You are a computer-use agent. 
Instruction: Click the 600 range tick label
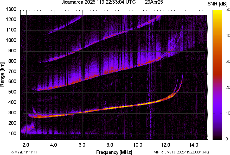coord(12,81)
